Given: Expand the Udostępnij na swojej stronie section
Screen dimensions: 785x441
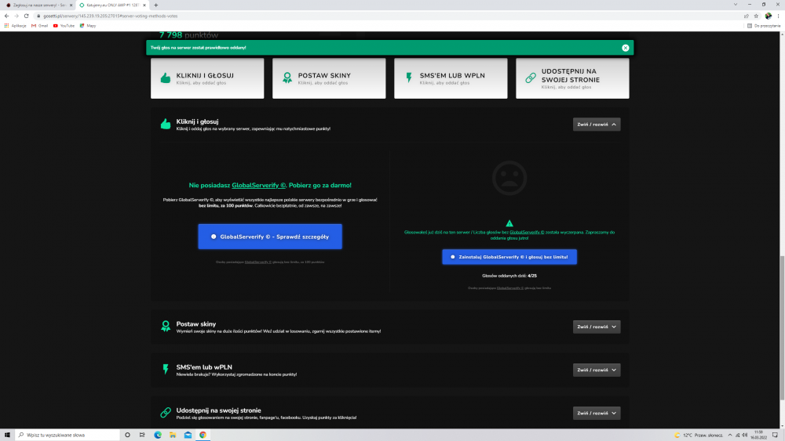Looking at the screenshot, I should tap(597, 413).
